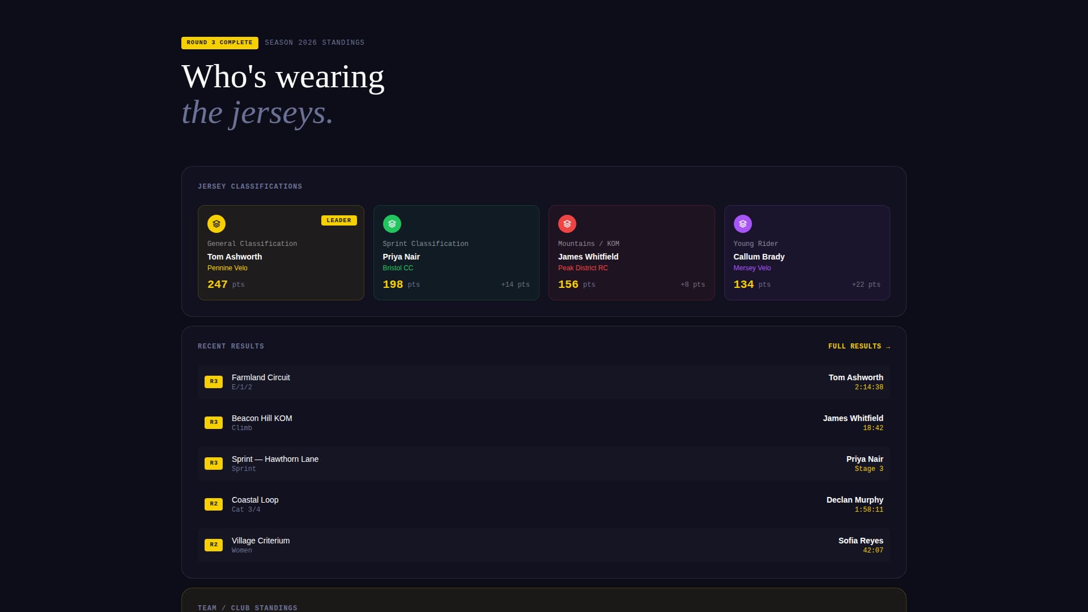Image resolution: width=1088 pixels, height=612 pixels.
Task: Click the yellow General Classification jersey icon
Action: tap(216, 224)
